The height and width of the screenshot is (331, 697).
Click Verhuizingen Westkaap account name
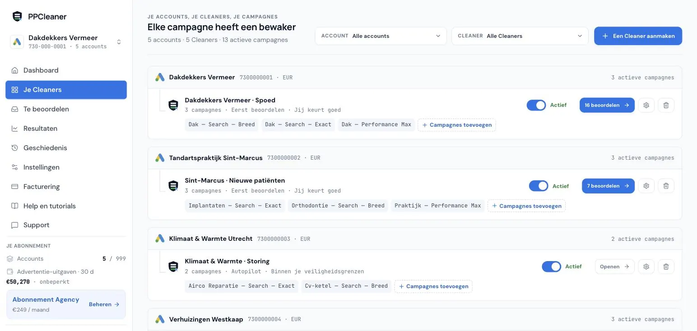pyautogui.click(x=206, y=319)
